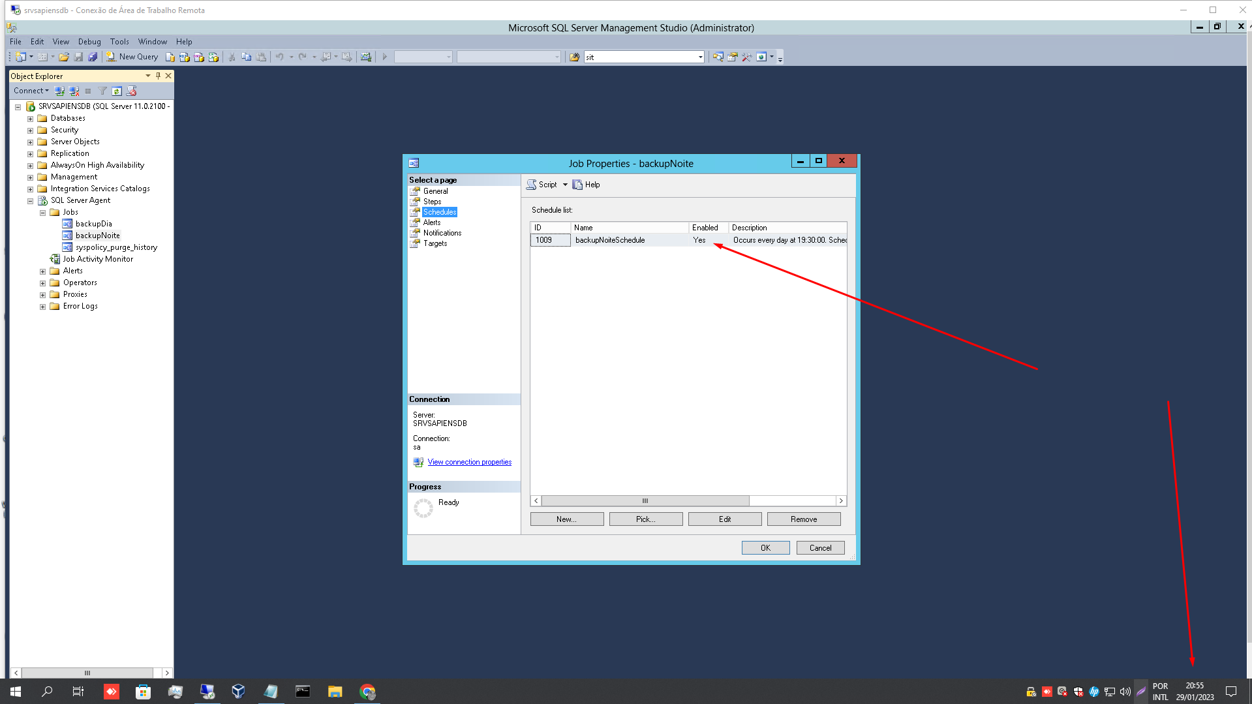Open the Solution Explorer toolbar icon
Image resolution: width=1252 pixels, height=704 pixels.
tap(718, 57)
